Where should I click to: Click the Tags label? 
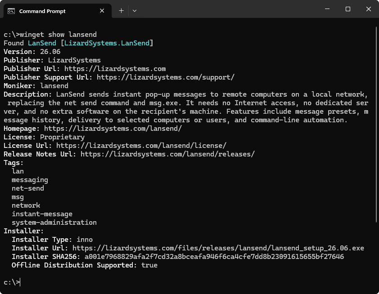[14, 163]
